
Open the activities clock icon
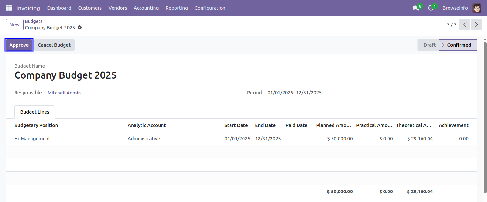pyautogui.click(x=431, y=8)
